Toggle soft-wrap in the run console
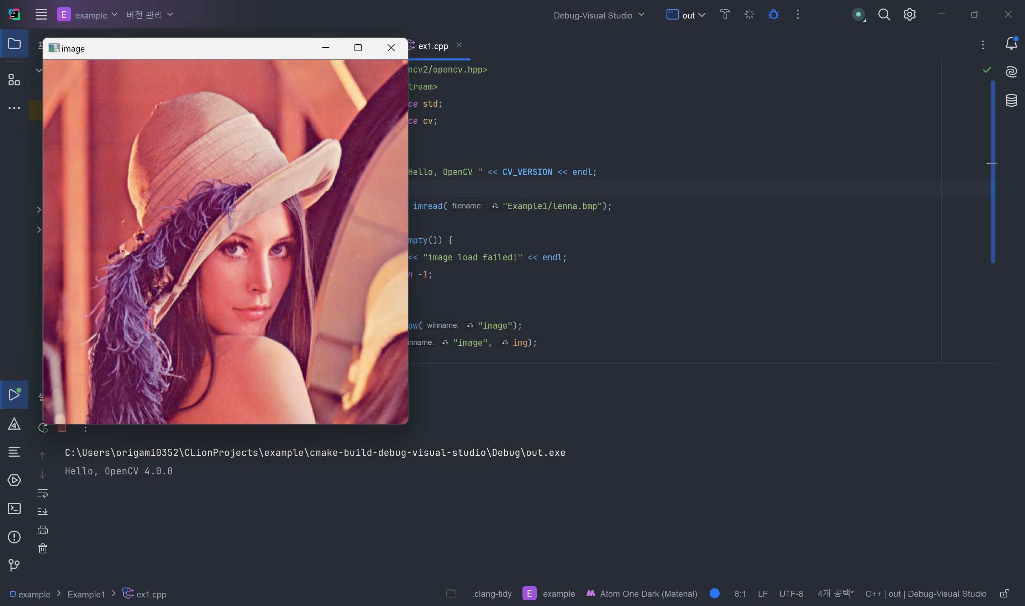 pyautogui.click(x=42, y=493)
